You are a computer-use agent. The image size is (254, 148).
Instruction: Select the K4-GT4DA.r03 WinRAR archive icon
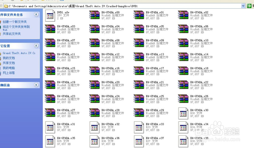tap(50, 29)
